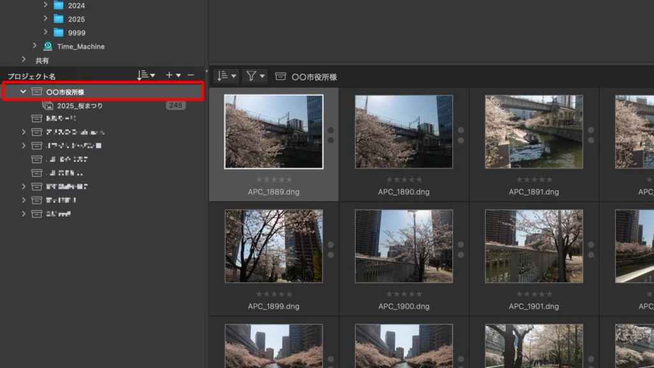Select the APC_1891.dng thumbnail
This screenshot has height=368, width=654.
point(534,132)
